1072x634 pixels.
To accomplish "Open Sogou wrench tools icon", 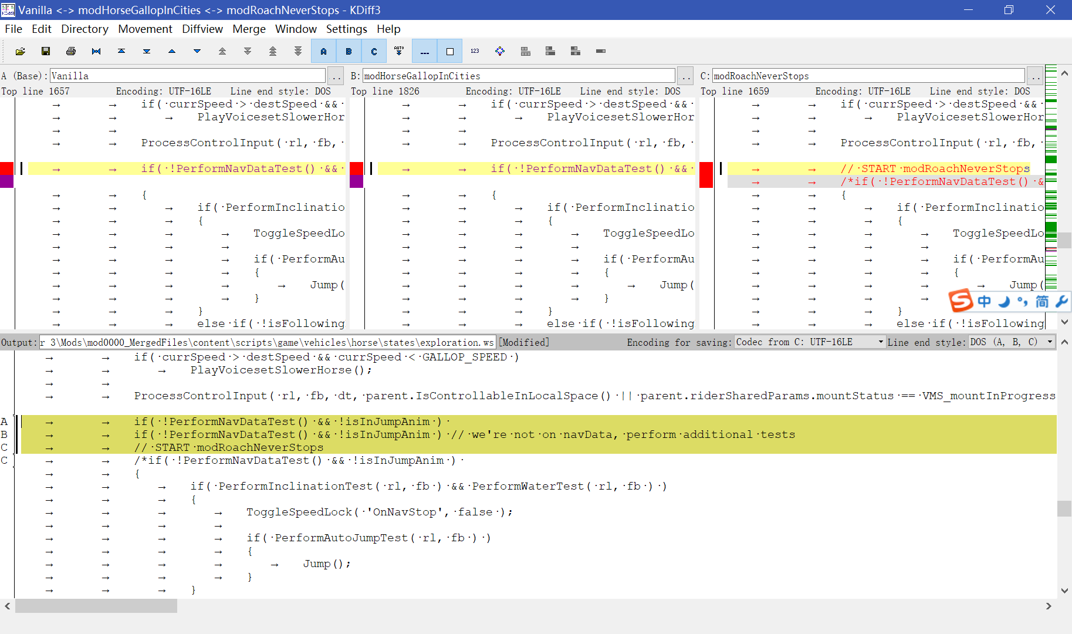I will point(1061,301).
